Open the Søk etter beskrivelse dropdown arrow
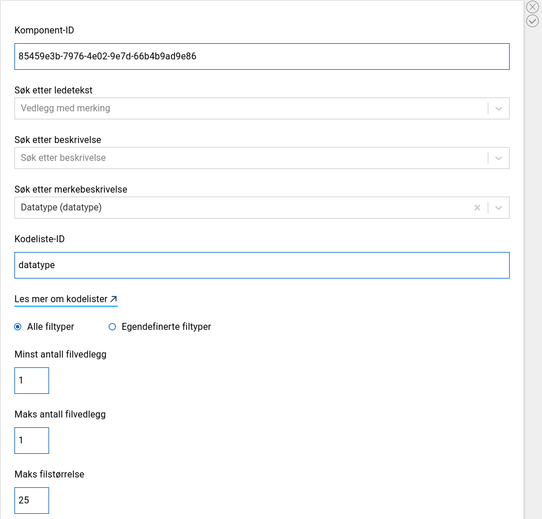Viewport: 542px width, 519px height. click(499, 158)
